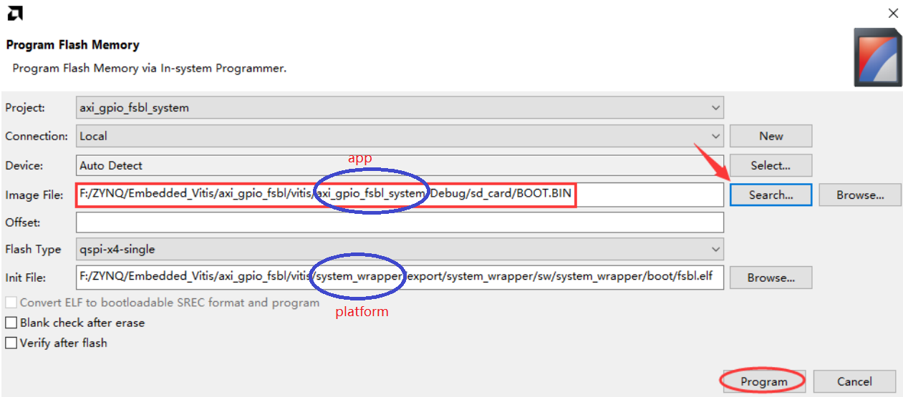Toggle Blank check after erase checkbox
The height and width of the screenshot is (397, 903).
click(11, 323)
